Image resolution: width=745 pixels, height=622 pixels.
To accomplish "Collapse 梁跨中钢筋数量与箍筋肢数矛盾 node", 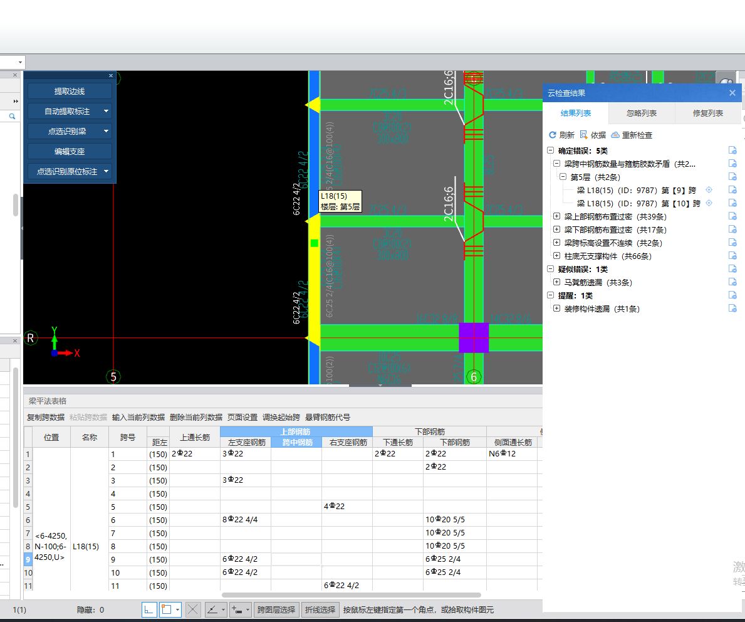I will point(557,164).
